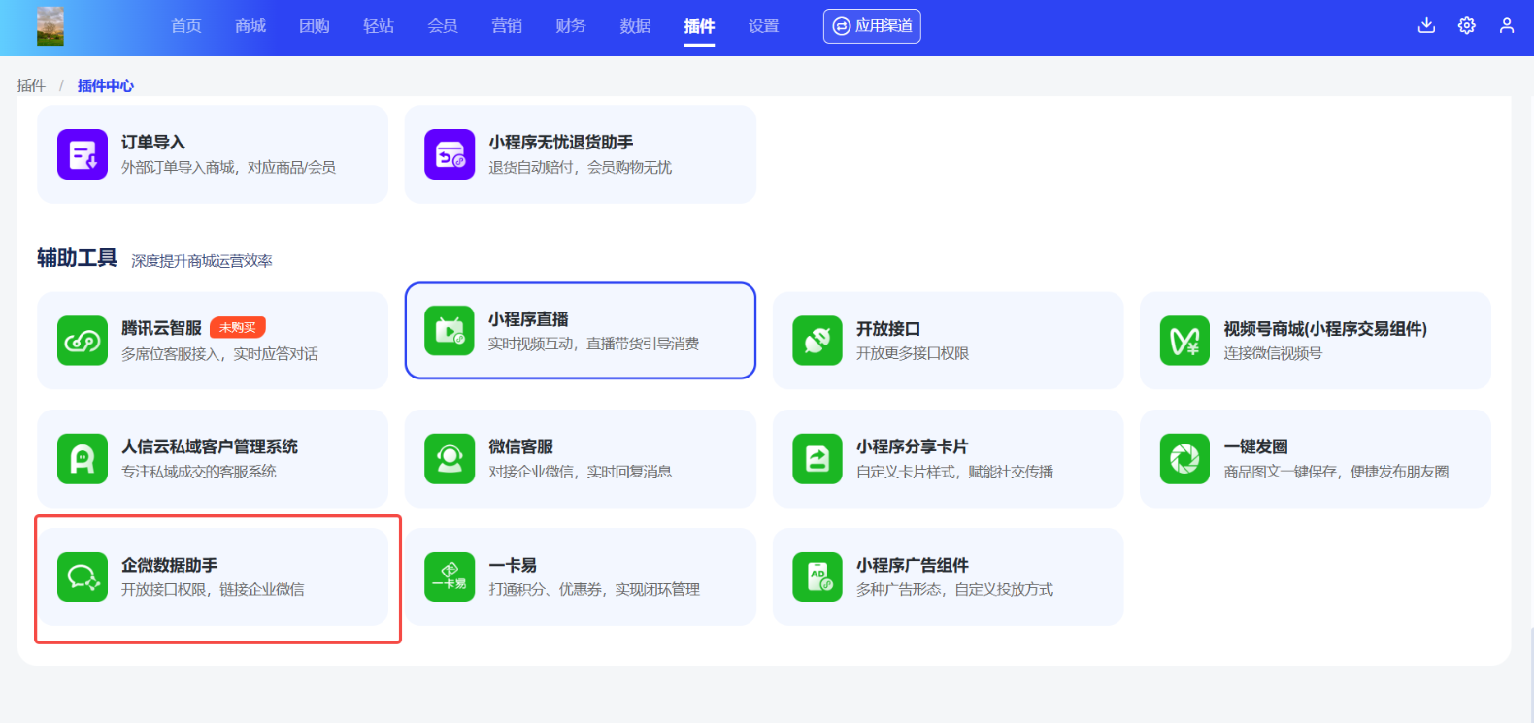Image resolution: width=1534 pixels, height=723 pixels.
Task: Click the store logo thumbnail
Action: pyautogui.click(x=50, y=26)
